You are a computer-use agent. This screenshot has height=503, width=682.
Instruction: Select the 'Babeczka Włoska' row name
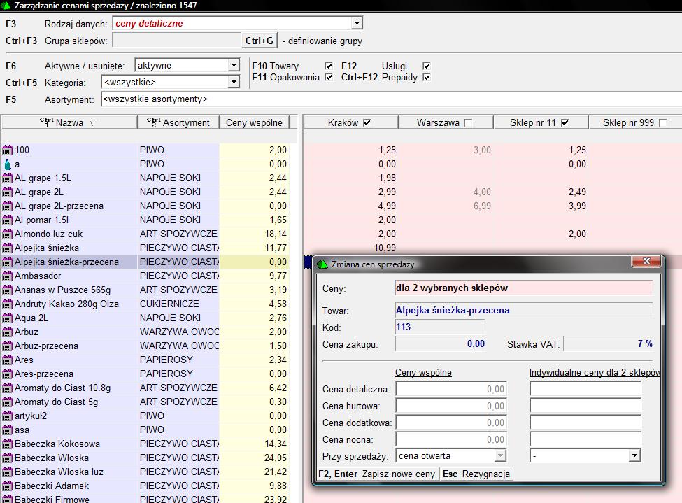click(x=52, y=458)
